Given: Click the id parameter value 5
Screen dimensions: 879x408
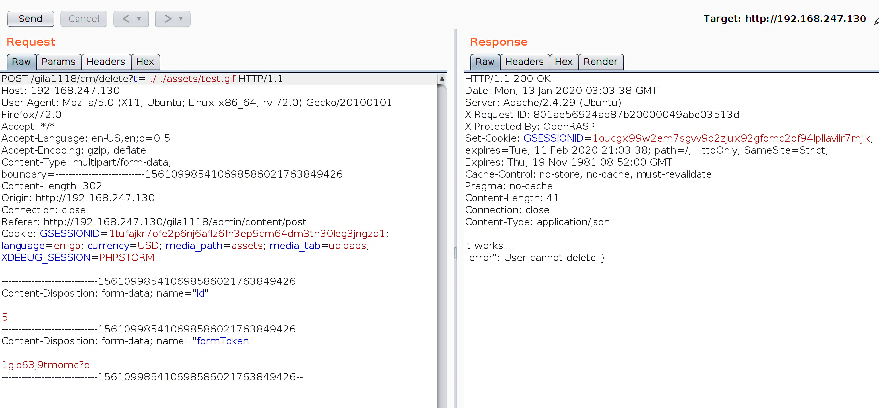Looking at the screenshot, I should 5,317.
